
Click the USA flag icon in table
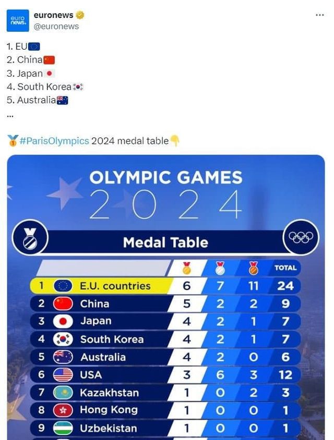[x=63, y=375]
